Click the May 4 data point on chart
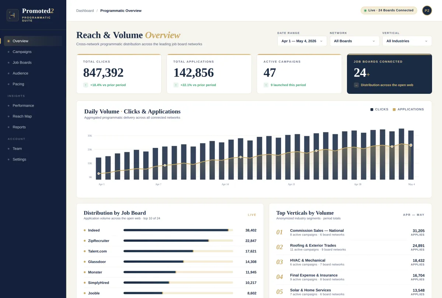The image size is (442, 298). pos(411,145)
